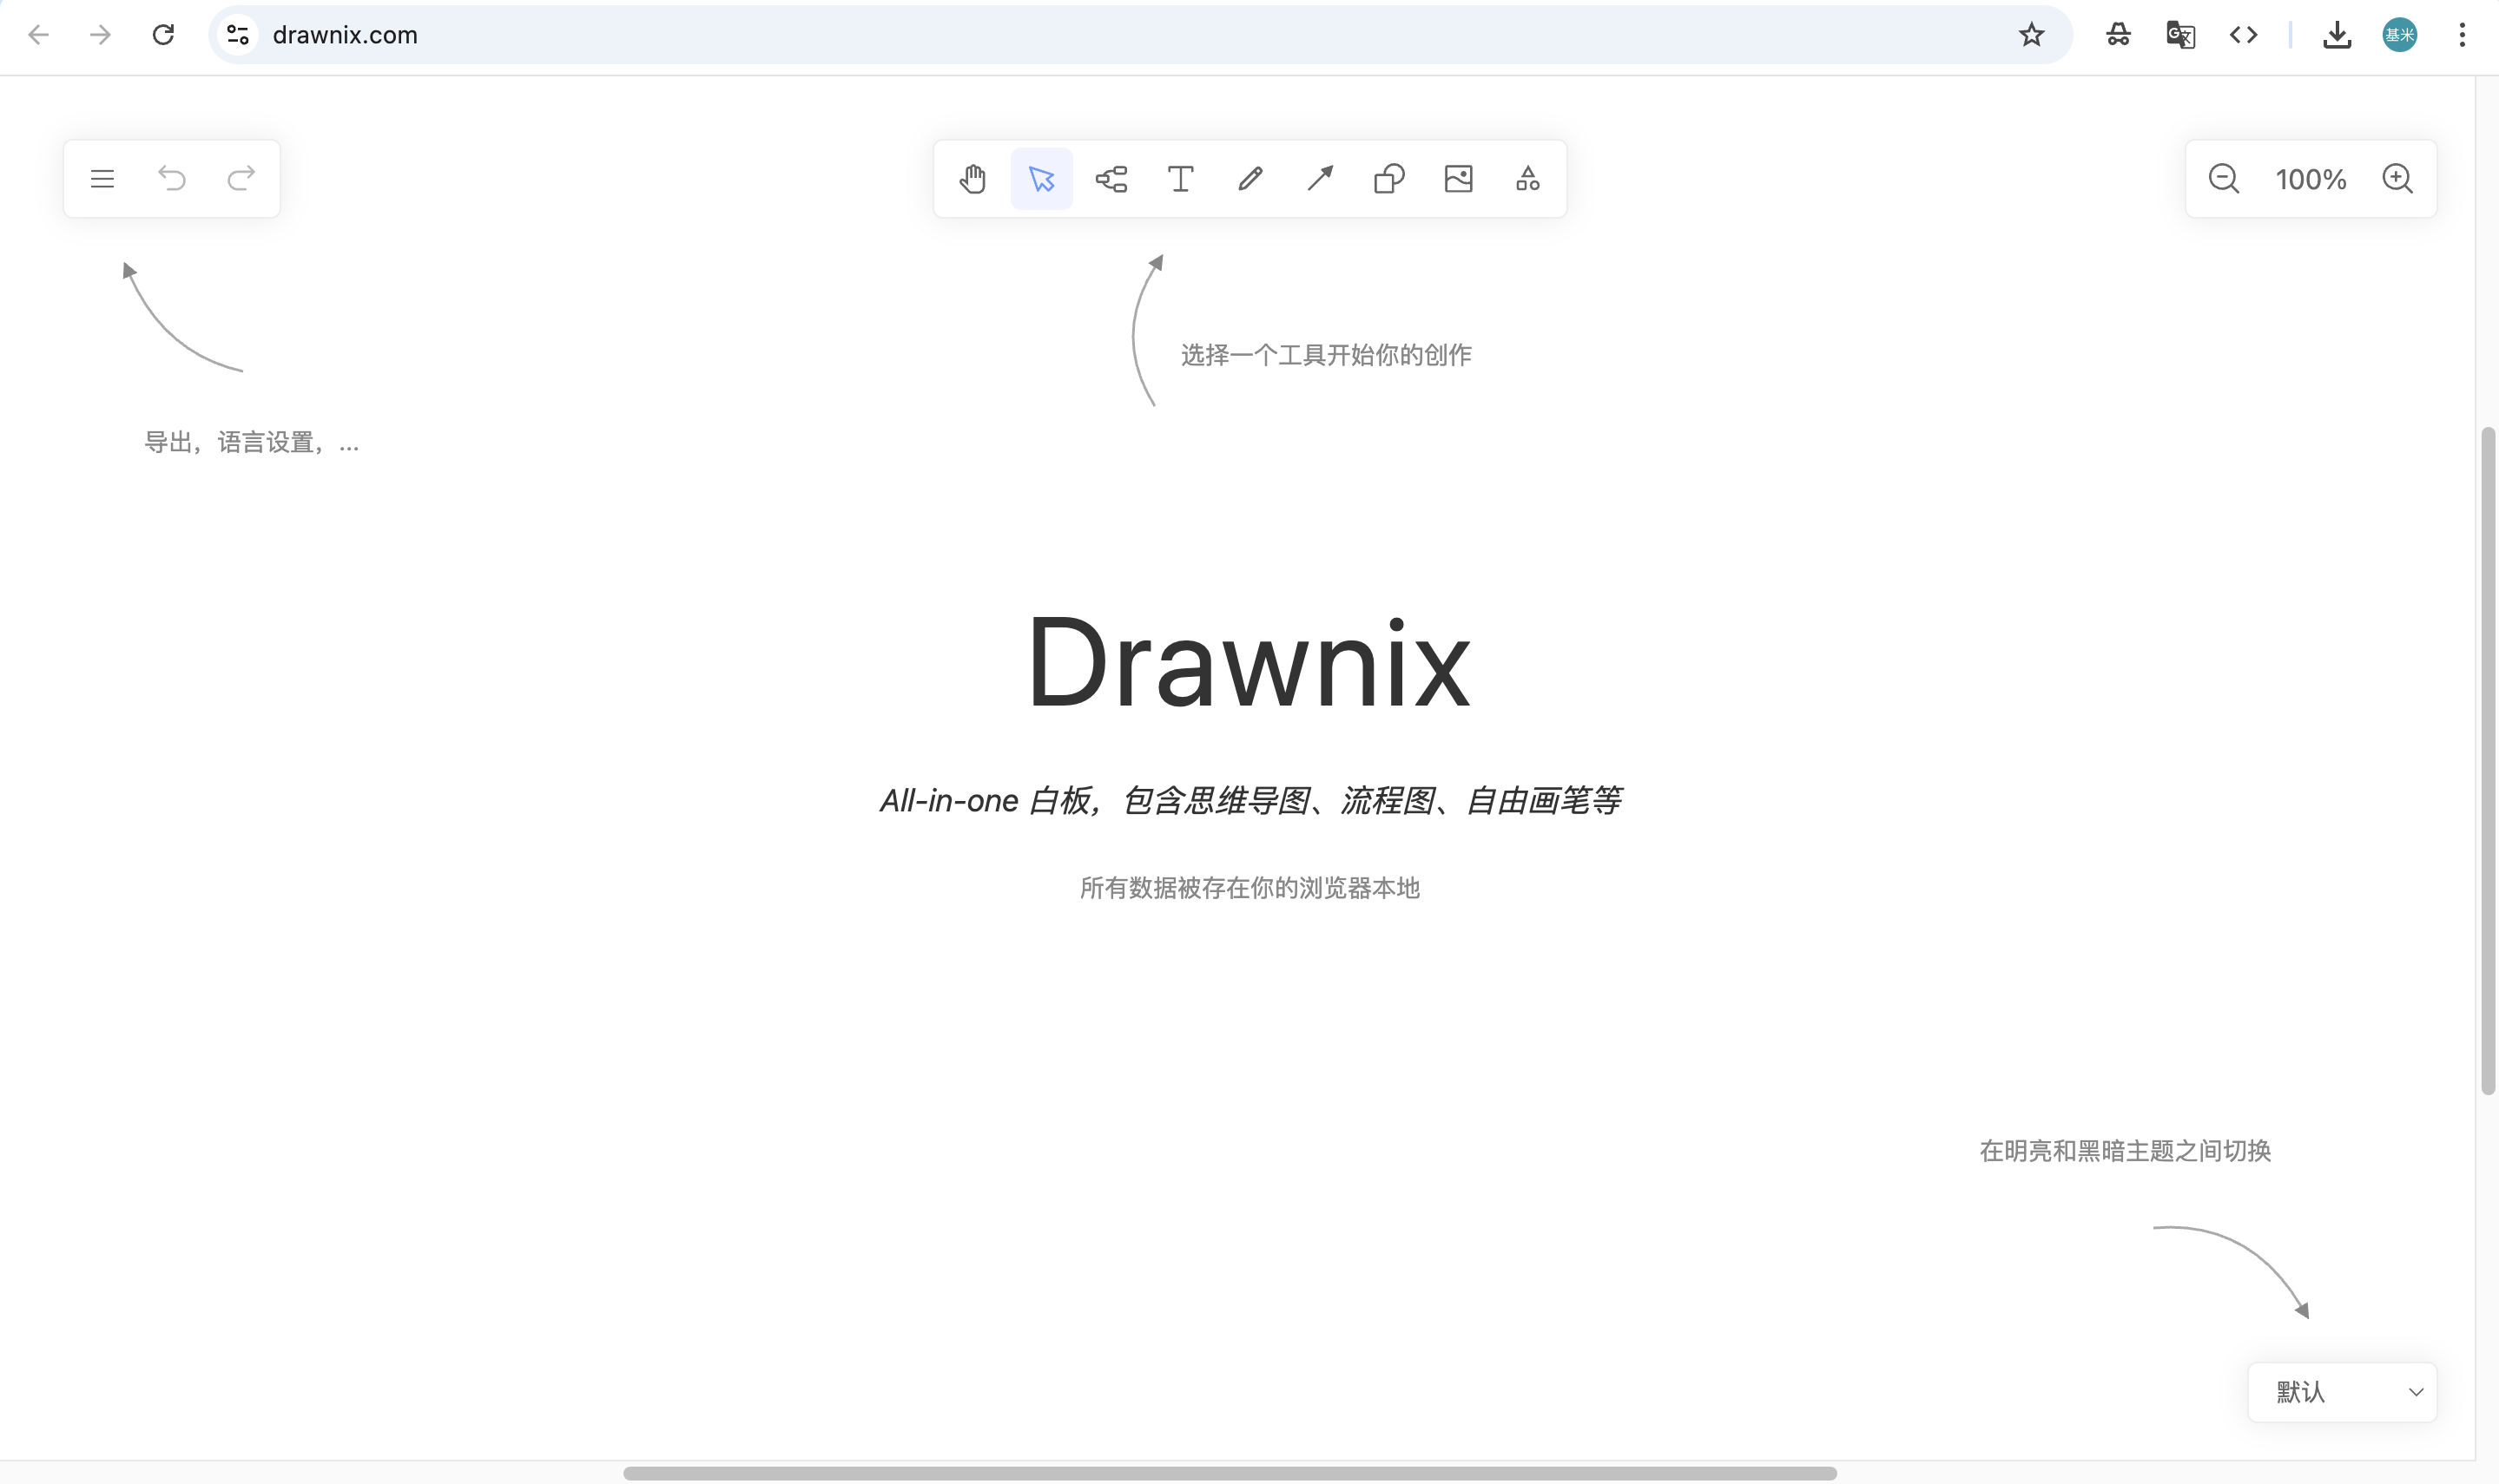Zoom in on the canvas

tap(2397, 179)
